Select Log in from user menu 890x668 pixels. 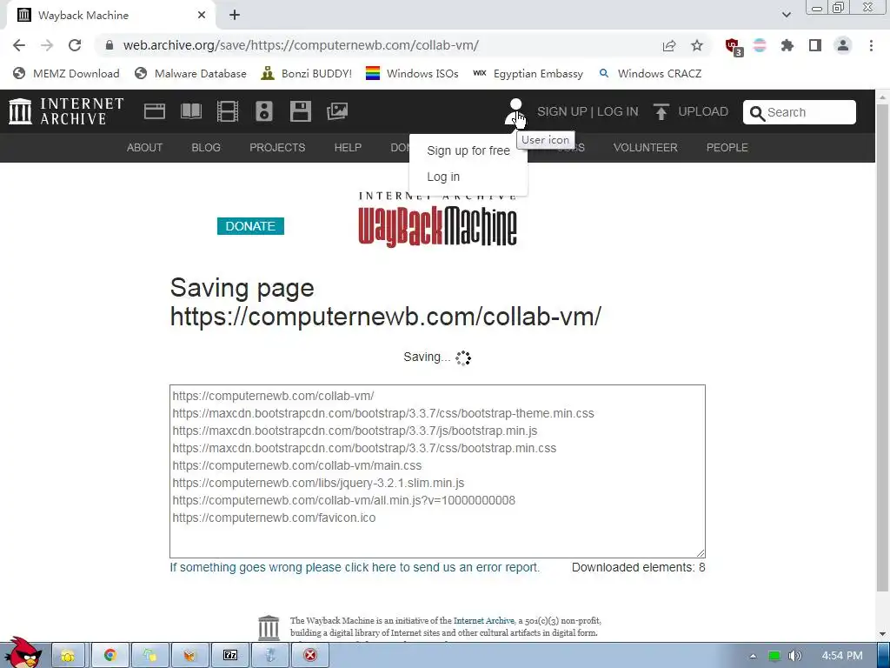[x=443, y=177]
